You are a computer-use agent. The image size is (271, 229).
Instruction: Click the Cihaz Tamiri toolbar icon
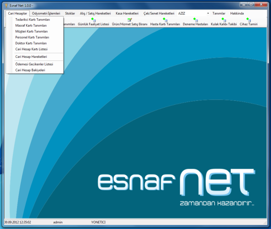tap(248, 20)
